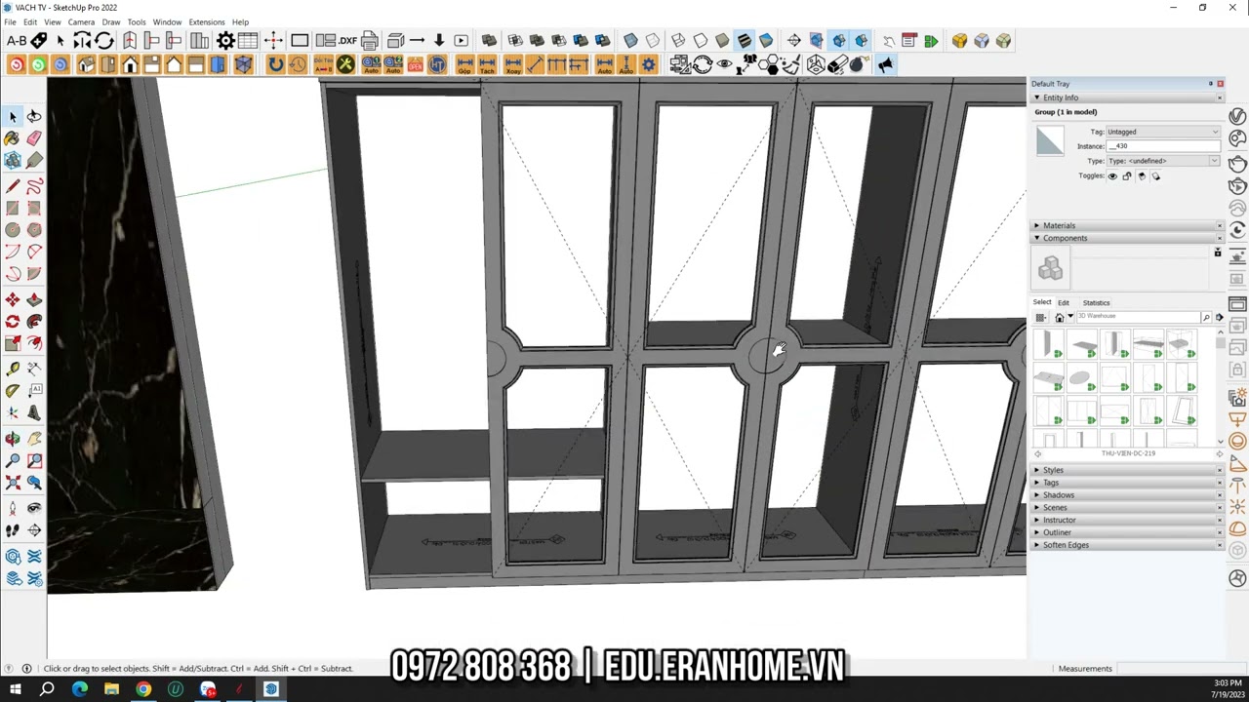This screenshot has width=1249, height=702.
Task: Switch to Iso house view
Action: pyautogui.click(x=86, y=65)
